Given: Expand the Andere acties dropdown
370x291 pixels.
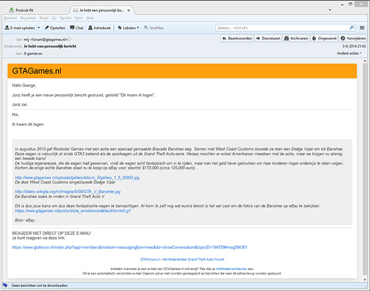Looking at the screenshot, I should coord(349,53).
